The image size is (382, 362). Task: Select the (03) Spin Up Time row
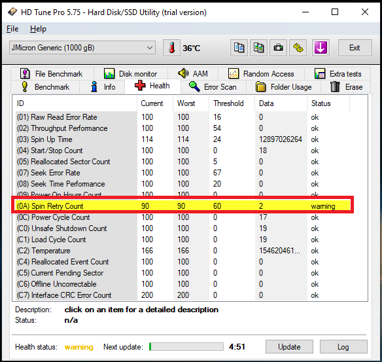pyautogui.click(x=182, y=139)
